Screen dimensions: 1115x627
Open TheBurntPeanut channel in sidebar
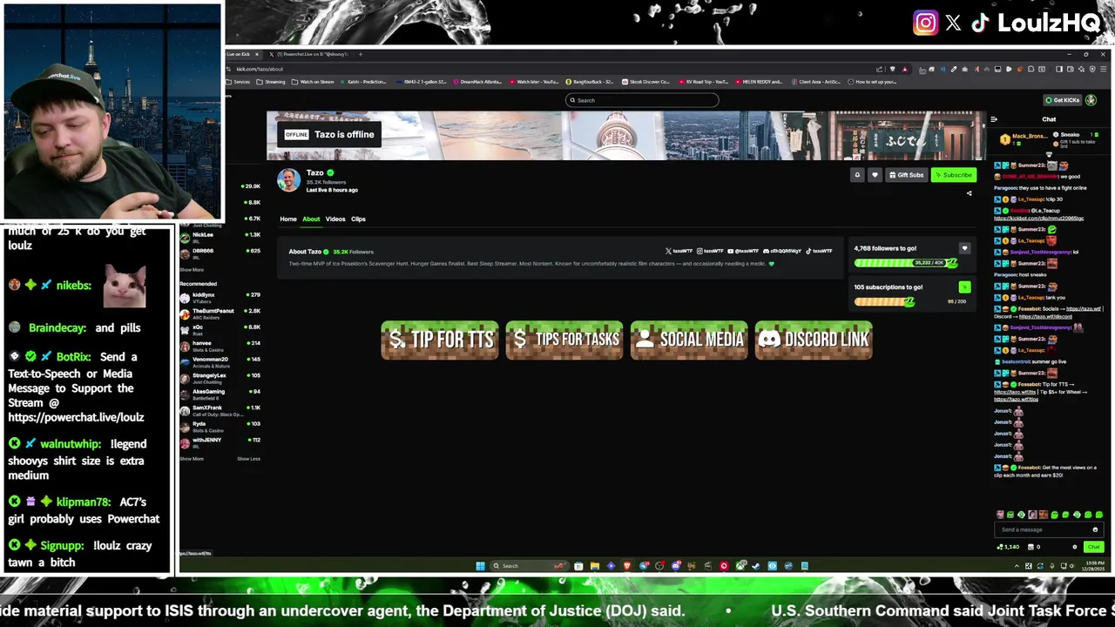[x=220, y=313]
